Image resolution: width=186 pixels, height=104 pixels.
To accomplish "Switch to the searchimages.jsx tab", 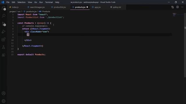I will [x=37, y=7].
